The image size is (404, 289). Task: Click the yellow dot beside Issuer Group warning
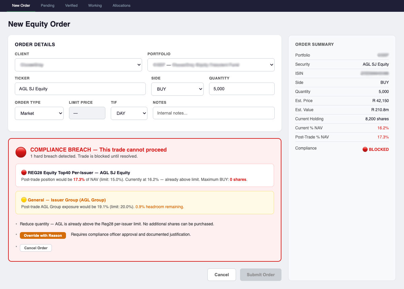24,200
